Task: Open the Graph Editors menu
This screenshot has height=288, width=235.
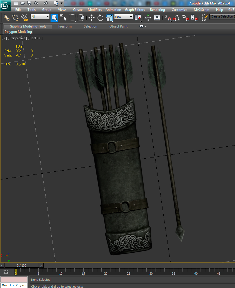Action: pyautogui.click(x=135, y=10)
